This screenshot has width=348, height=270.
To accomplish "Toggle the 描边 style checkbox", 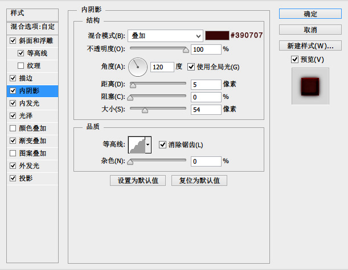I will tap(13, 78).
